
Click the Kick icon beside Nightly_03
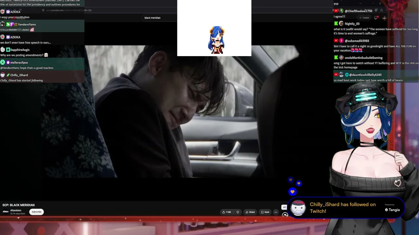coord(336,23)
